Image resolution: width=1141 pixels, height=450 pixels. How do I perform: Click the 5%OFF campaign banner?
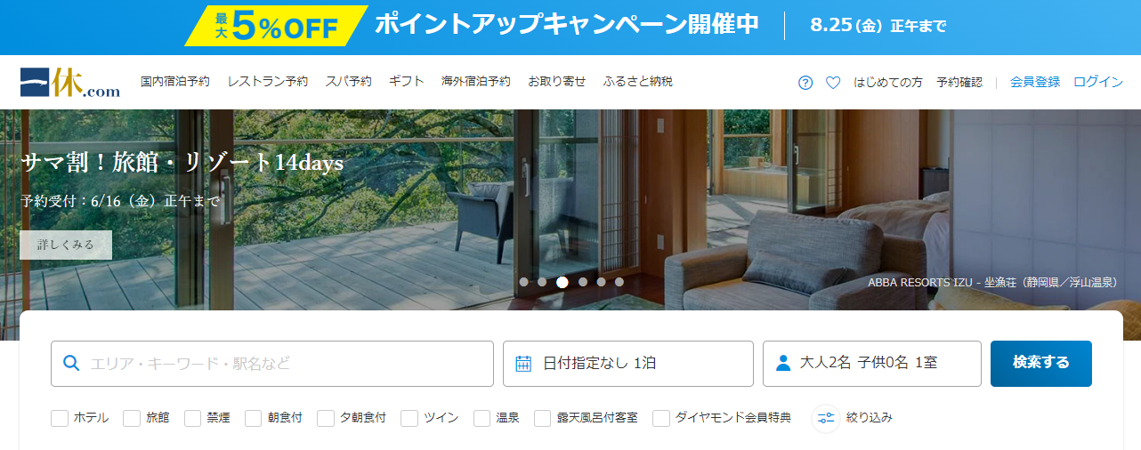[x=570, y=27]
